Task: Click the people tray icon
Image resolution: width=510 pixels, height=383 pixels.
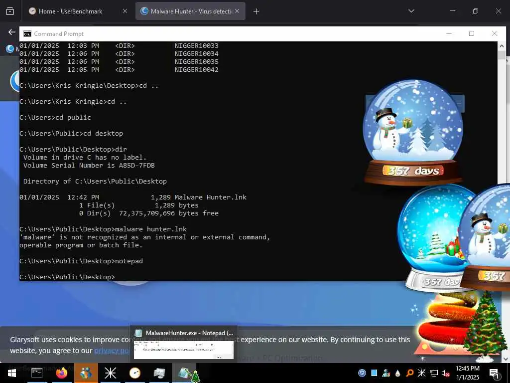Action: (386, 373)
